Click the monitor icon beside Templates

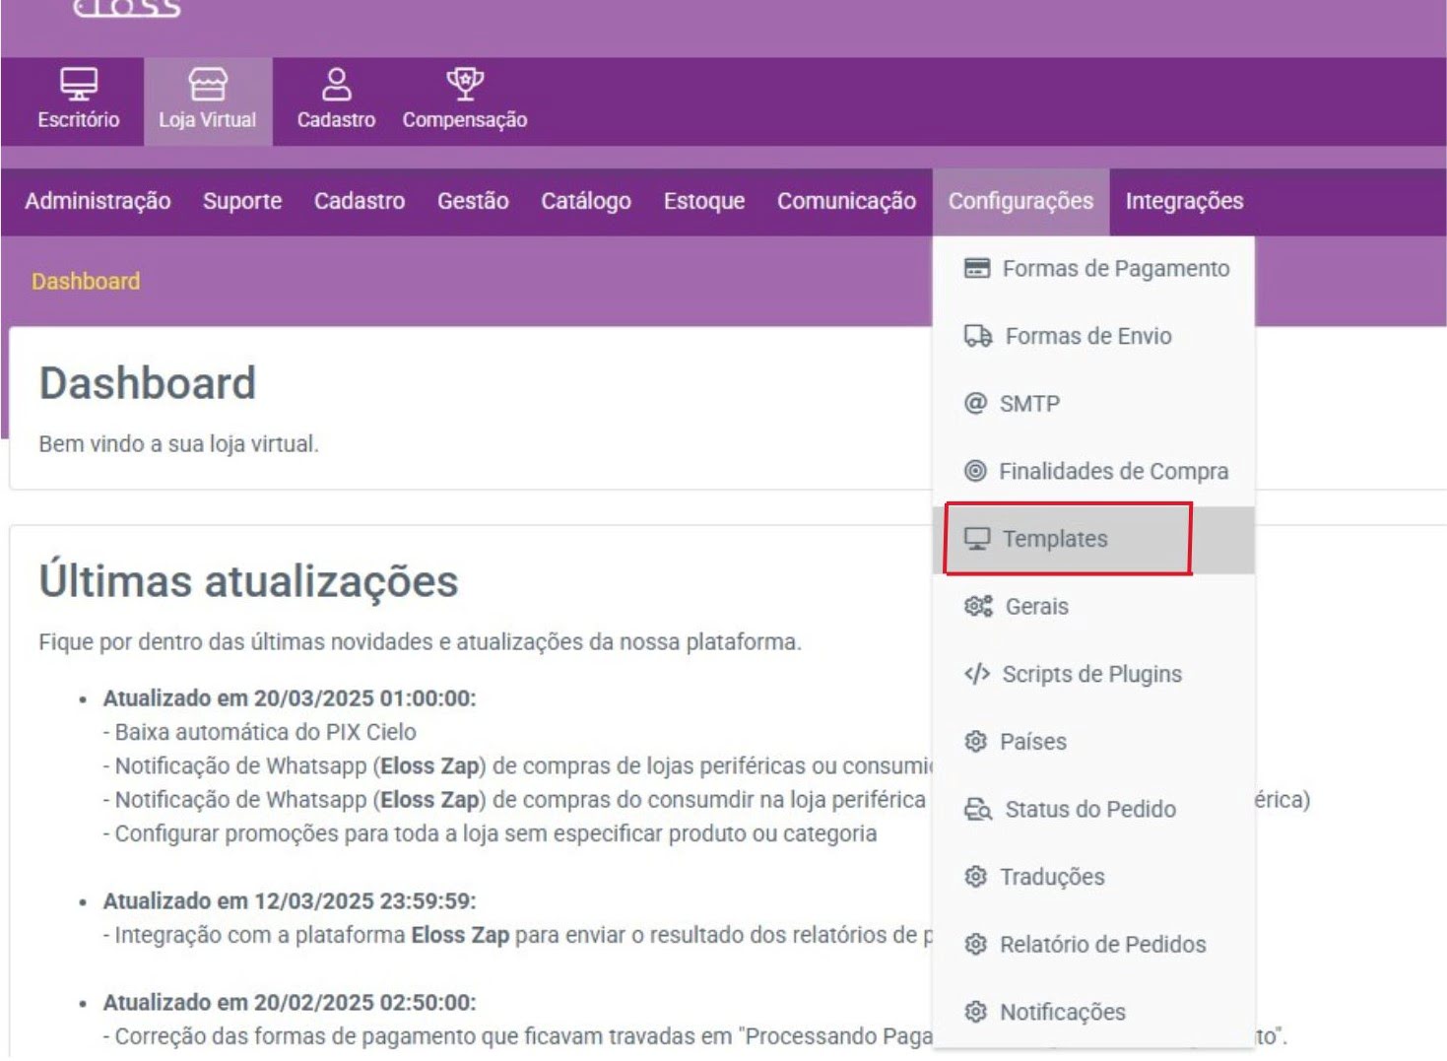pyautogui.click(x=977, y=539)
